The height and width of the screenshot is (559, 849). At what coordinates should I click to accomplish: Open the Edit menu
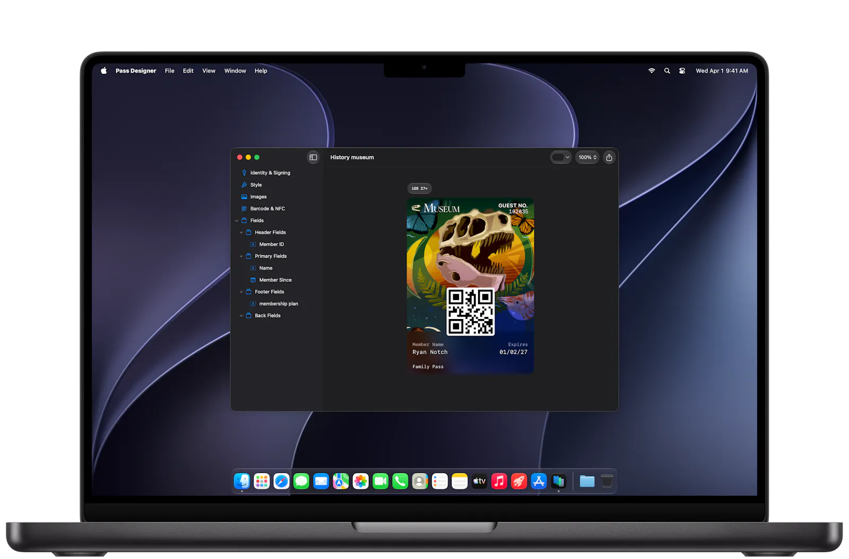[188, 71]
